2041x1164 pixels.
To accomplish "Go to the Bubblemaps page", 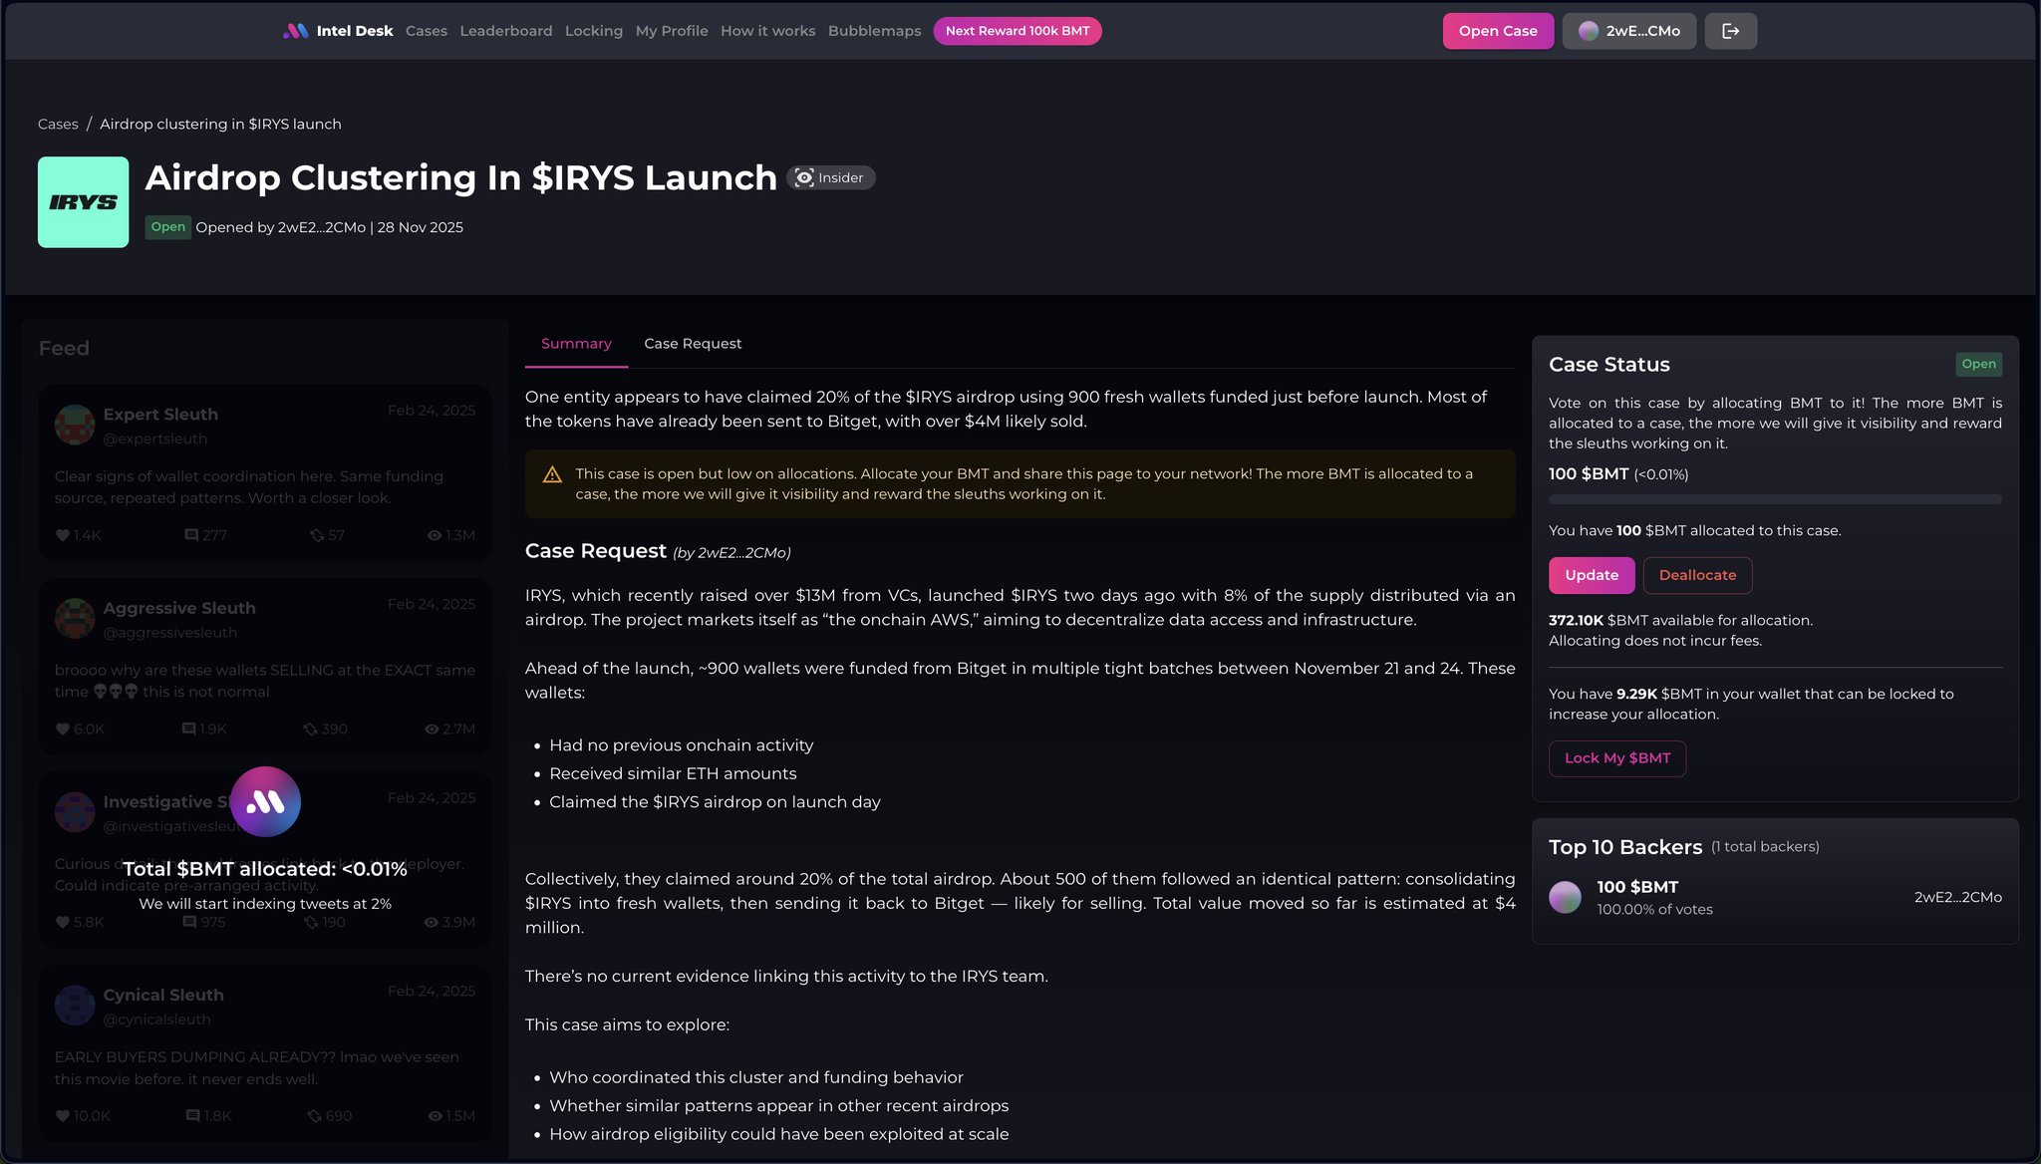I will tap(874, 31).
